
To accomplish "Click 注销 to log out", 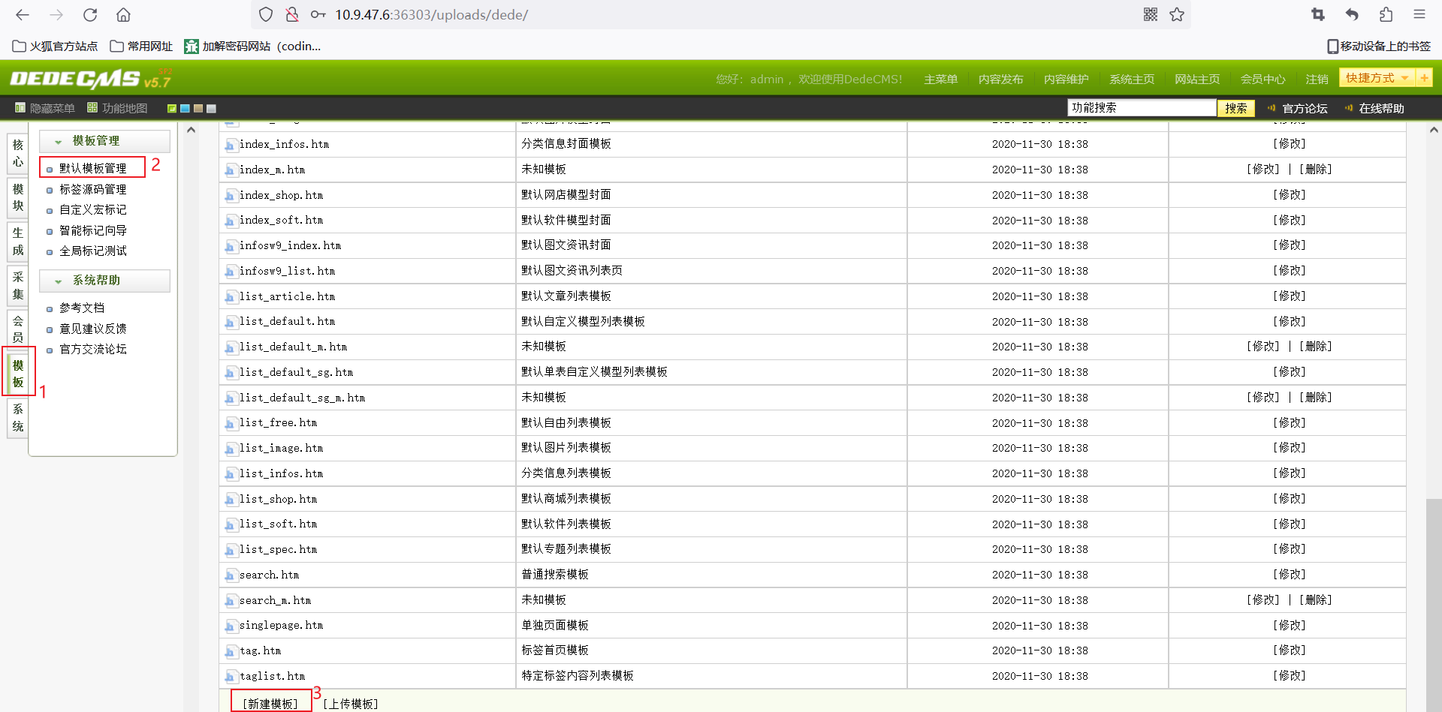I will coord(1317,80).
